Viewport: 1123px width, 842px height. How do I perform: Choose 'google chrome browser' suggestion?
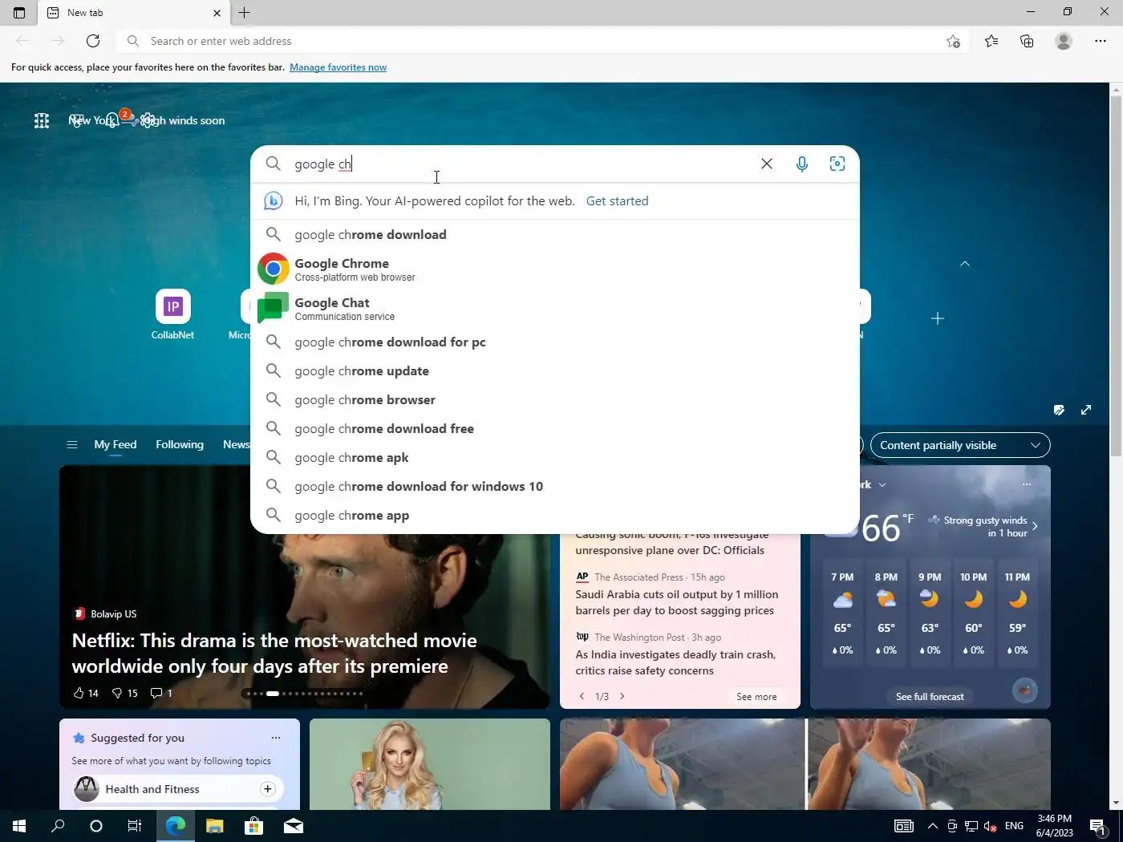554,399
